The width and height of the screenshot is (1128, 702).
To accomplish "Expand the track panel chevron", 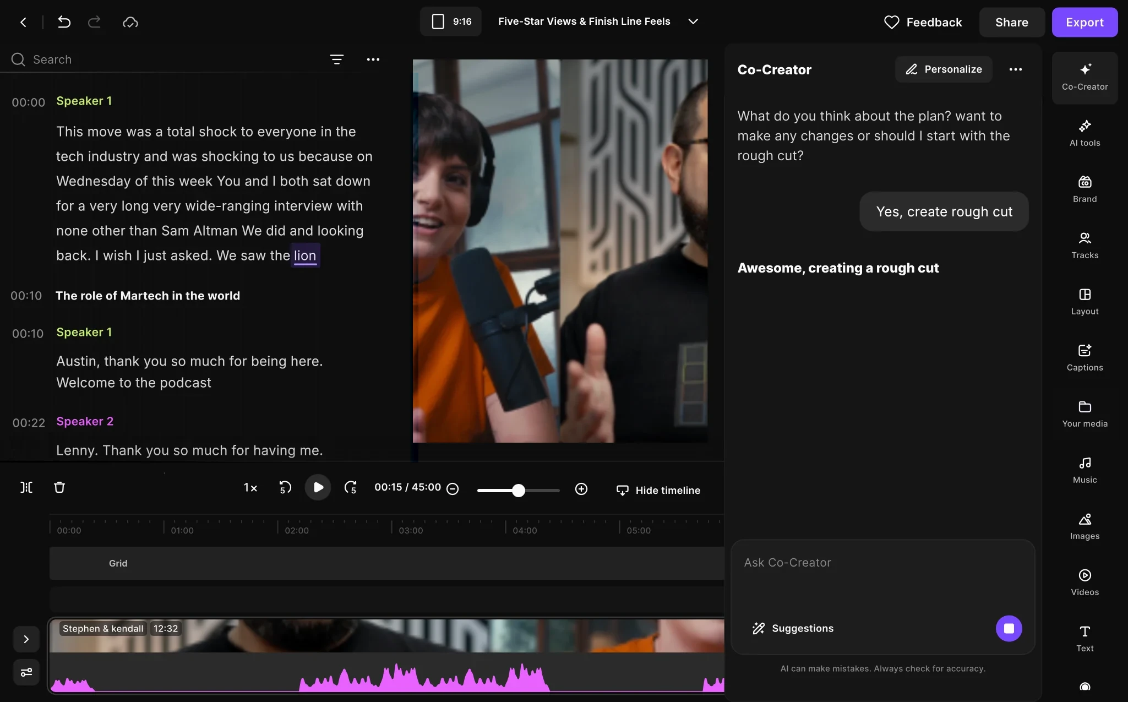I will pyautogui.click(x=26, y=639).
